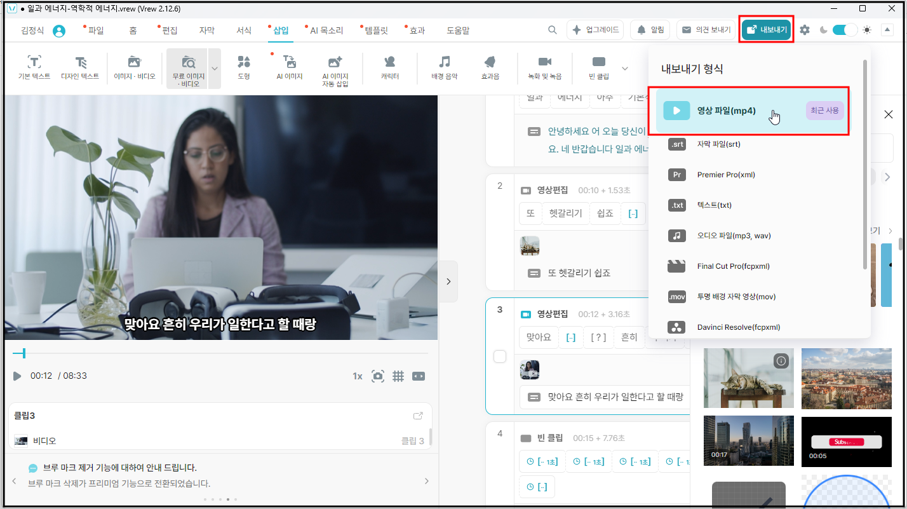Open the AI 목소리 menu tab
The height and width of the screenshot is (509, 907).
tap(326, 31)
